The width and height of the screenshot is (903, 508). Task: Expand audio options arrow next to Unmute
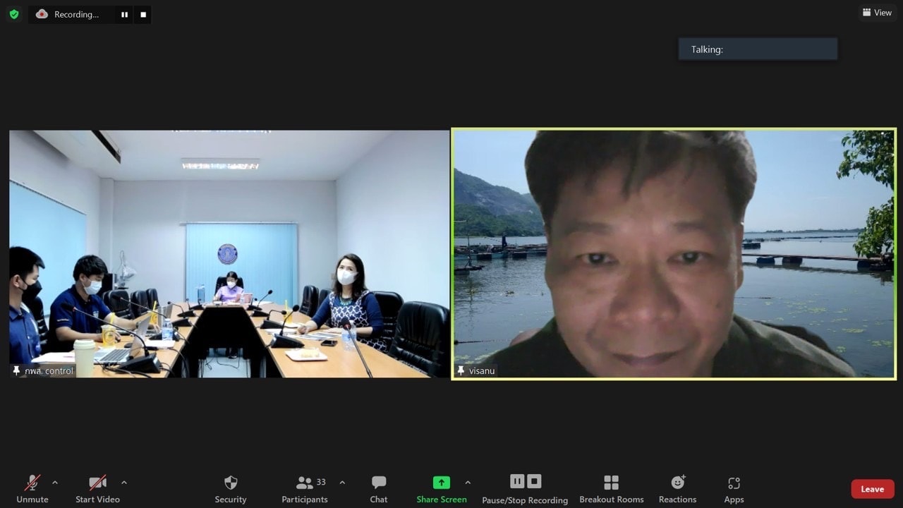(55, 483)
